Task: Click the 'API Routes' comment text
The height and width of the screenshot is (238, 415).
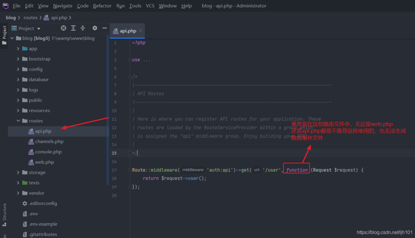Action: click(x=151, y=94)
